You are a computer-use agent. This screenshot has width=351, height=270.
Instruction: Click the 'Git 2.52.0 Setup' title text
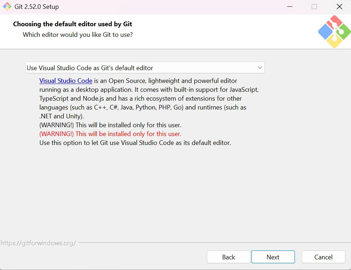[x=37, y=7]
